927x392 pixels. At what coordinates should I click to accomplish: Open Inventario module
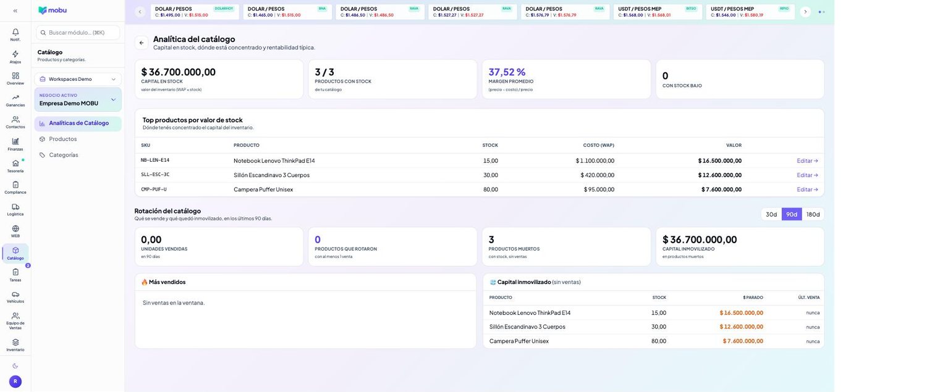click(x=15, y=345)
